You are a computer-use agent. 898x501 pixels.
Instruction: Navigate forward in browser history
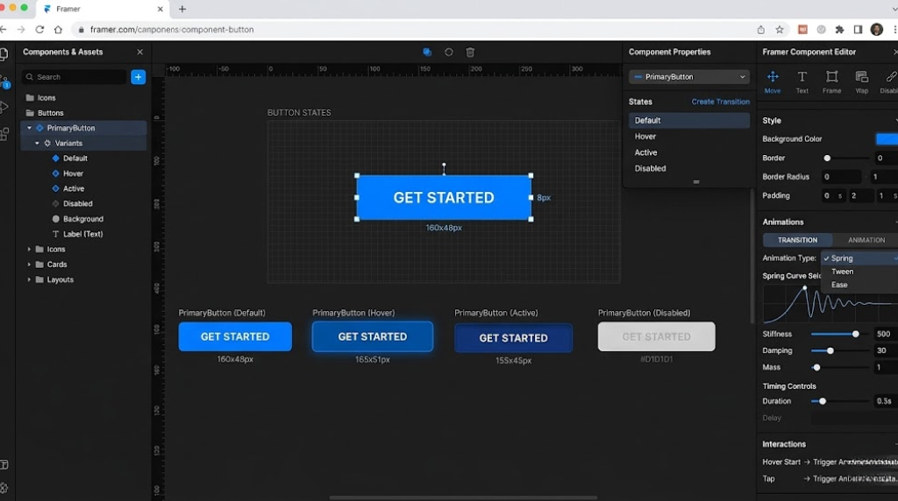[21, 29]
